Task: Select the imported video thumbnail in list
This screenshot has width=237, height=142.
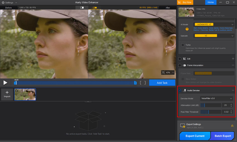Action: coord(25,94)
